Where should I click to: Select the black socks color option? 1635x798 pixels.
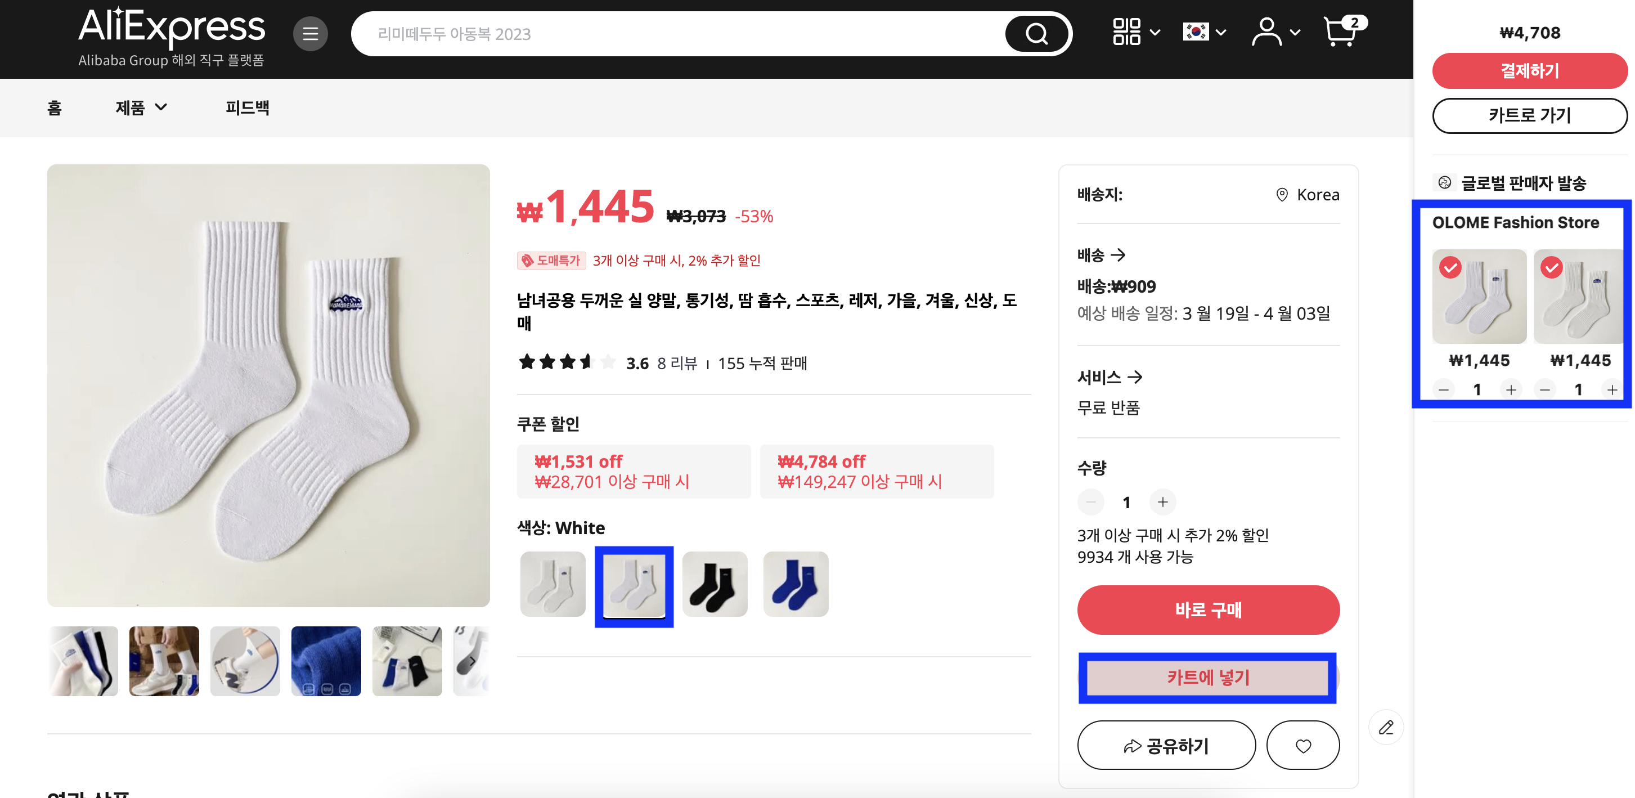715,584
